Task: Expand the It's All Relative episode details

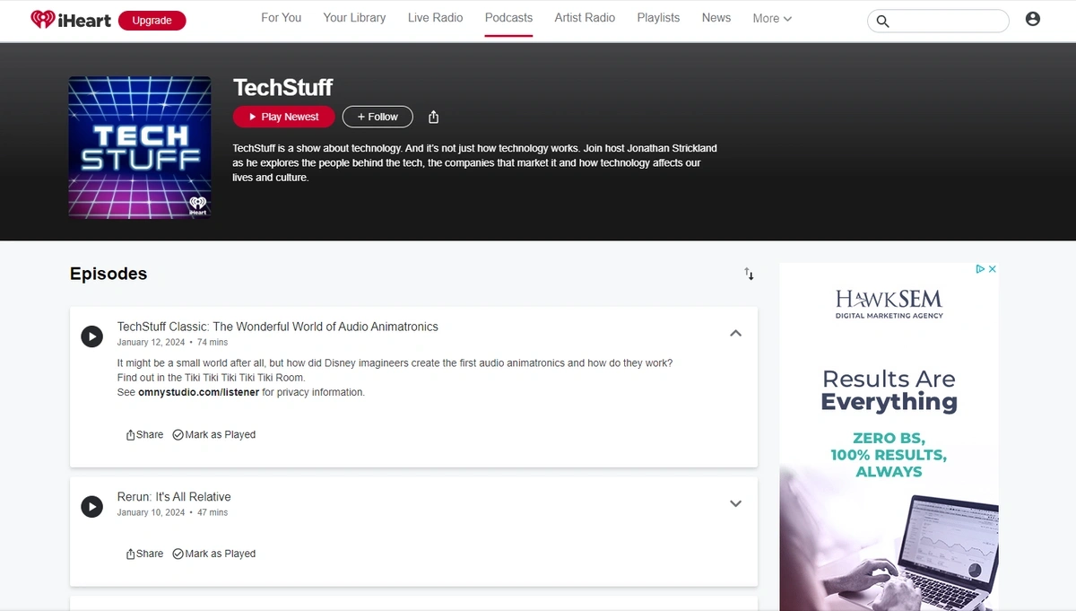Action: pyautogui.click(x=735, y=503)
